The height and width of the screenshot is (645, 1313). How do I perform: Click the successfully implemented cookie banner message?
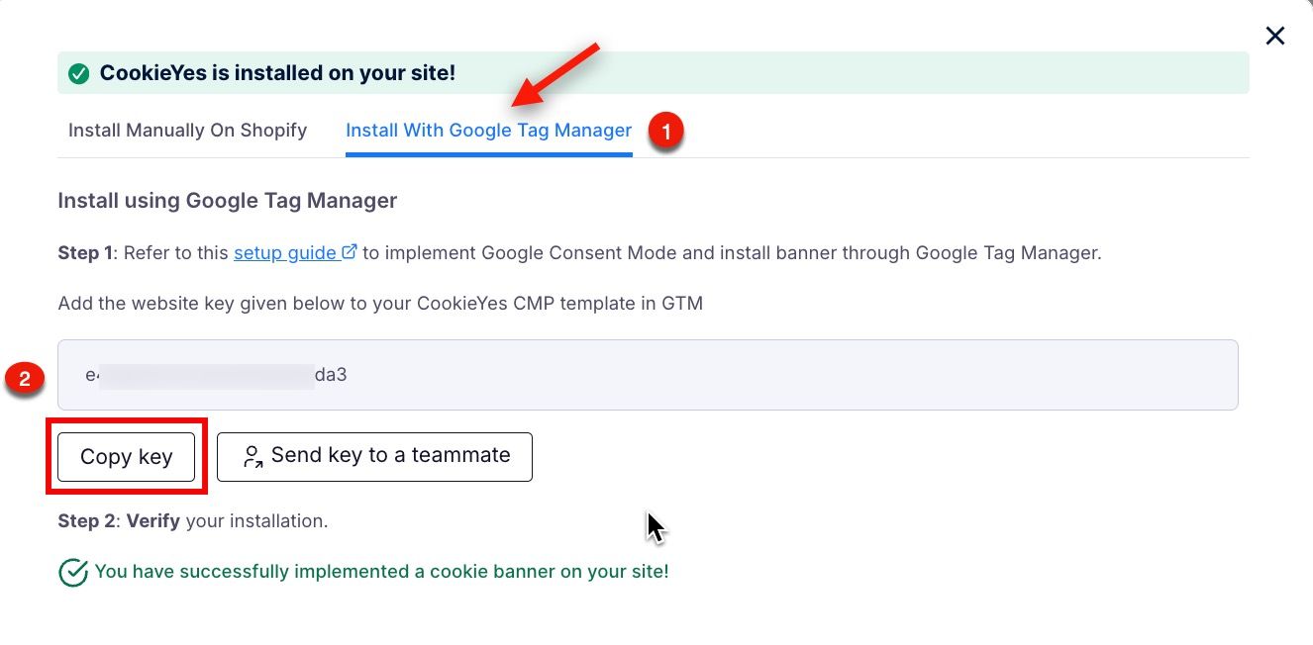(x=381, y=572)
